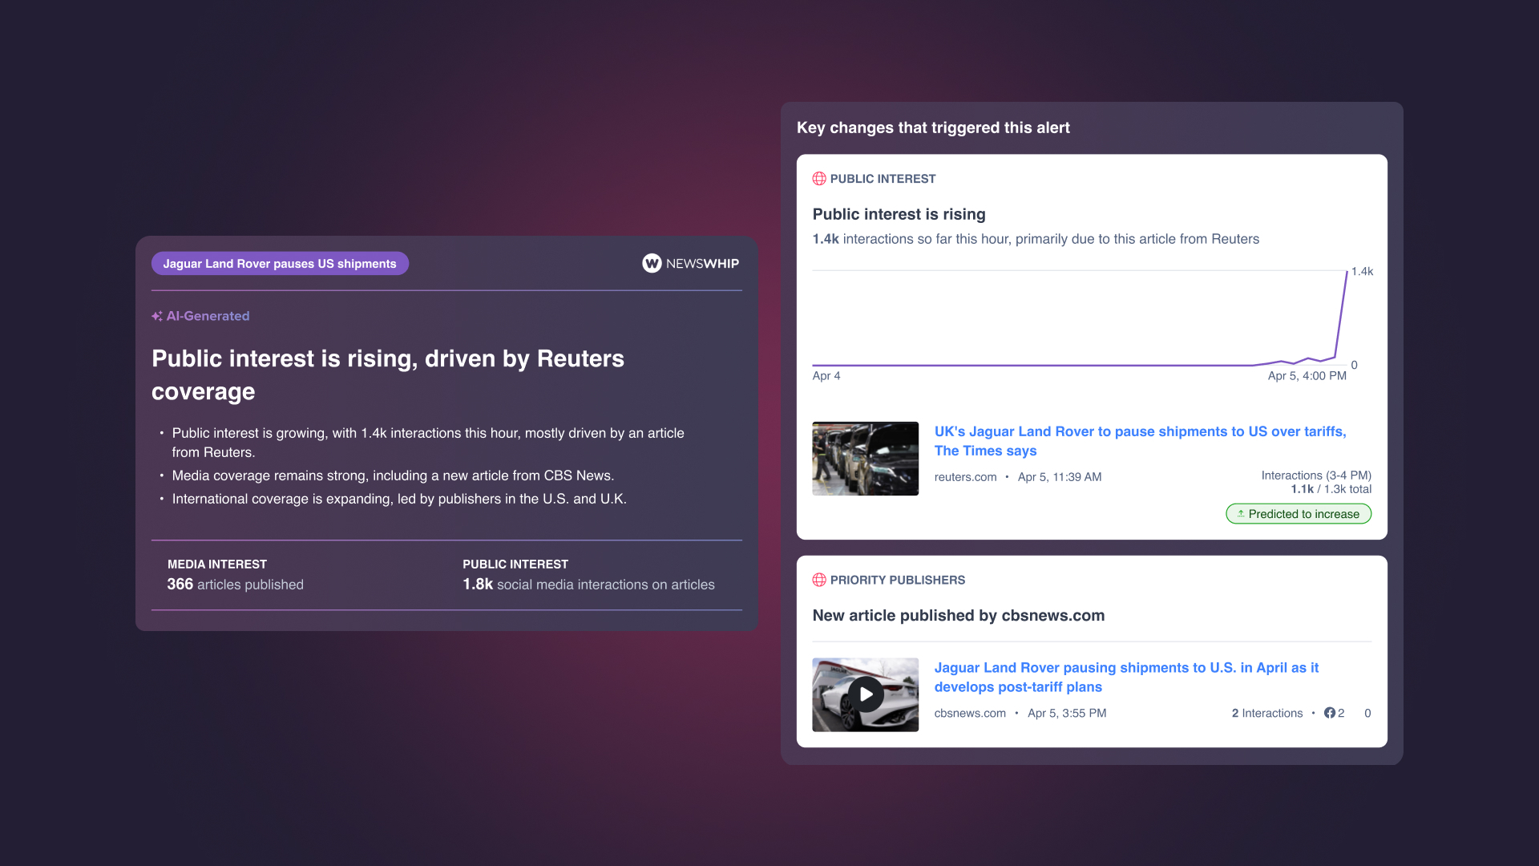Click the Apr 5, 4:00 PM axis label

(x=1307, y=376)
